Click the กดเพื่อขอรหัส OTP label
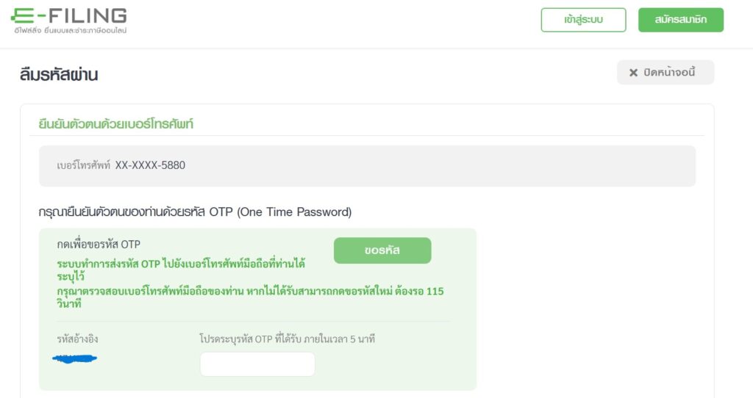The width and height of the screenshot is (753, 398). 99,245
